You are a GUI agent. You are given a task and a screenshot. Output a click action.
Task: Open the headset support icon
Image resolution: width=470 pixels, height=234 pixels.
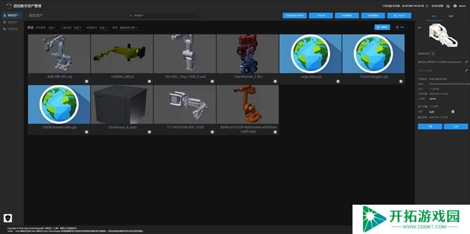tap(448, 6)
